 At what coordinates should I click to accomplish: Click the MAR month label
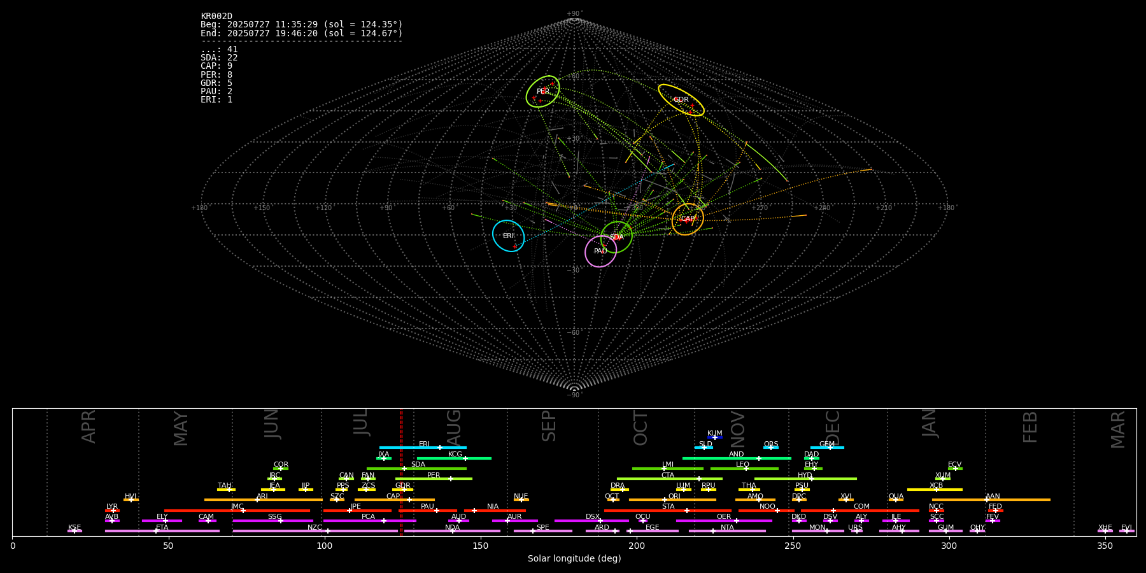tap(1118, 430)
